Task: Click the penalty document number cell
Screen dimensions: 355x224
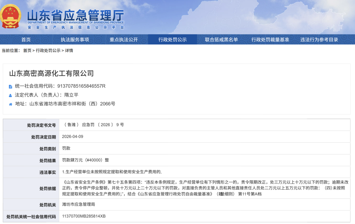Action: [93, 125]
